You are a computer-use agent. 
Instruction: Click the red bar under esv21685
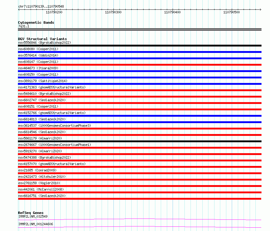140,173
